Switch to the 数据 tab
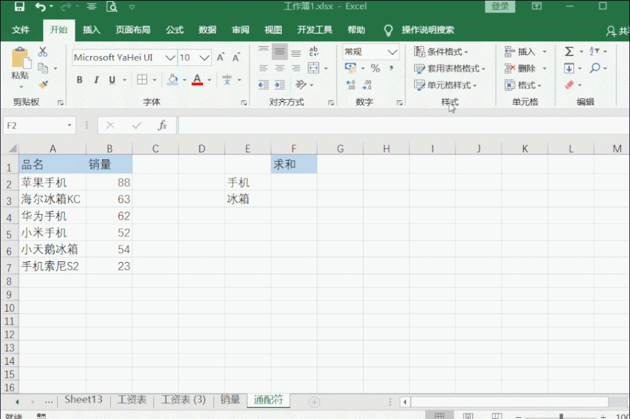 [207, 30]
